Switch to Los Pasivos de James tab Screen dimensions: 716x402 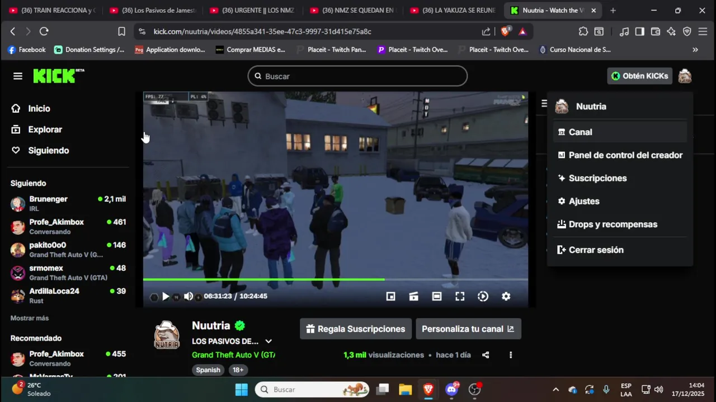coord(153,10)
